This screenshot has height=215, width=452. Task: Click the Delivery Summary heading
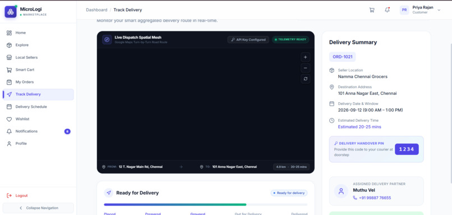(x=353, y=43)
